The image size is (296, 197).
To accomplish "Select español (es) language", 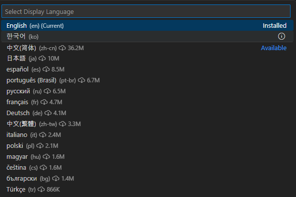I will 147,69.
